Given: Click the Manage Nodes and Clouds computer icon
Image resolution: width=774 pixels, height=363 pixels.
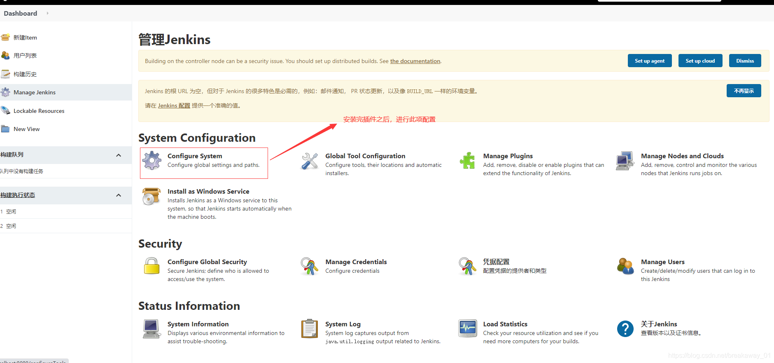Looking at the screenshot, I should click(625, 161).
